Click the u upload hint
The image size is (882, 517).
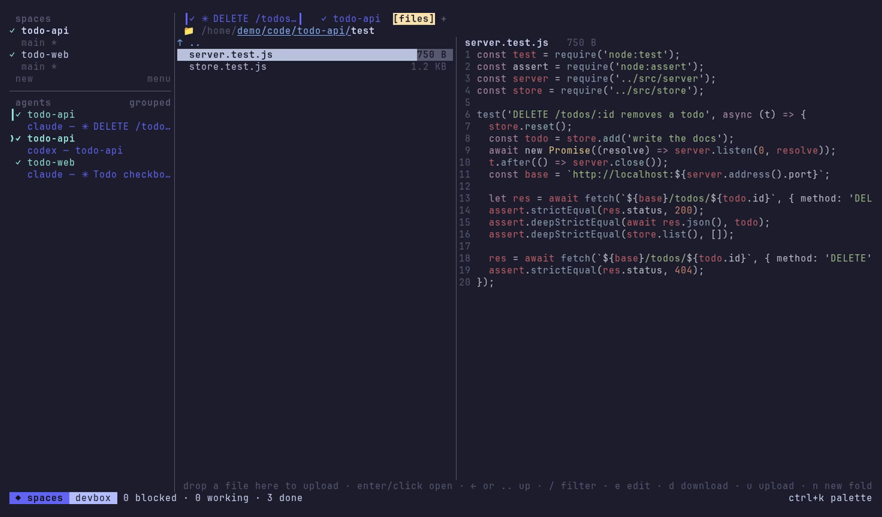coord(770,486)
